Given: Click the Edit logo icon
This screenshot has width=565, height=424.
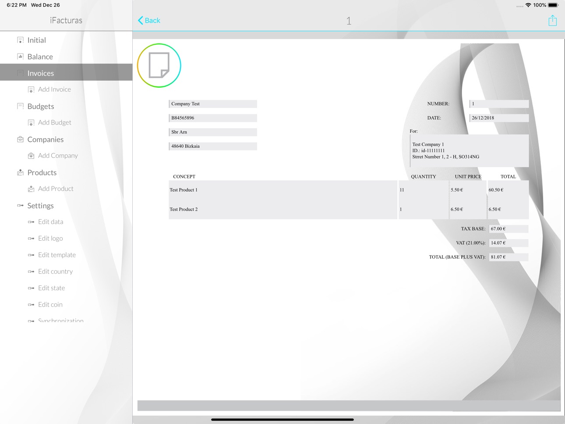Looking at the screenshot, I should coord(31,239).
